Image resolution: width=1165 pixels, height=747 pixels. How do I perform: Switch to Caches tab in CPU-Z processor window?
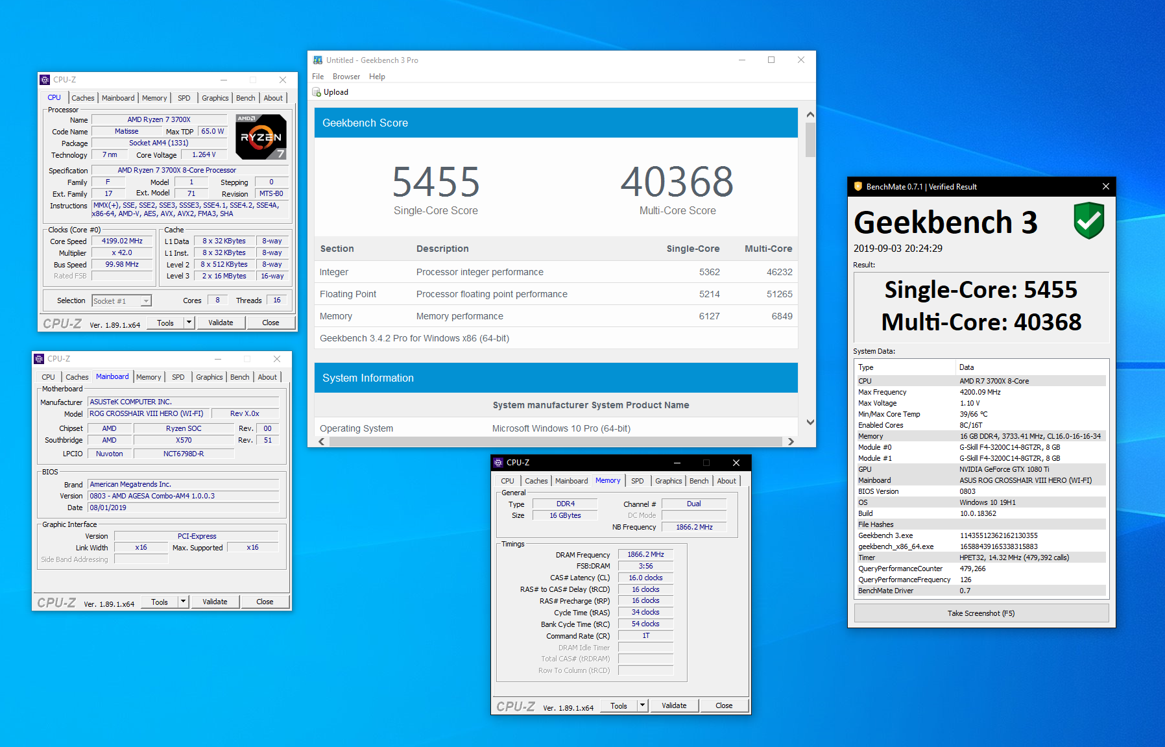[x=82, y=98]
